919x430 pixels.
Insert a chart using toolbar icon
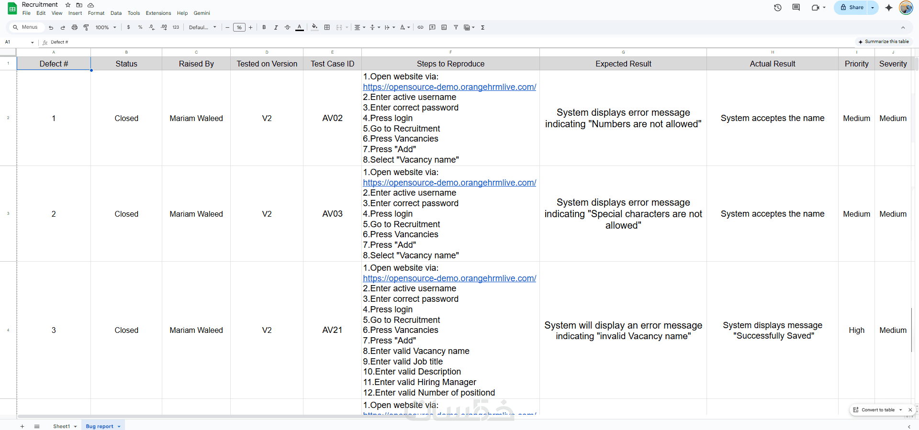pyautogui.click(x=444, y=27)
